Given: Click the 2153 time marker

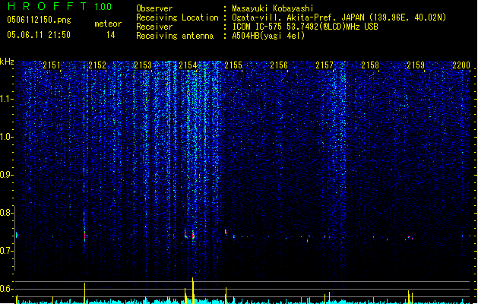Looking at the screenshot, I should [x=143, y=65].
